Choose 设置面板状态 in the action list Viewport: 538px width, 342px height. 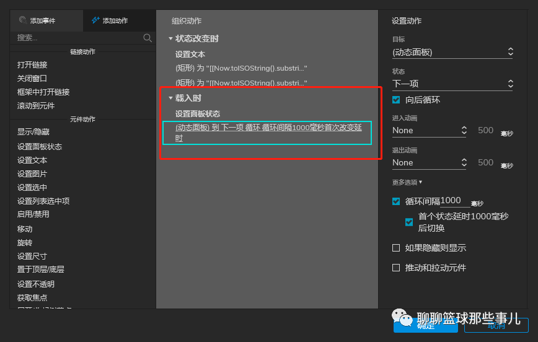[x=40, y=146]
